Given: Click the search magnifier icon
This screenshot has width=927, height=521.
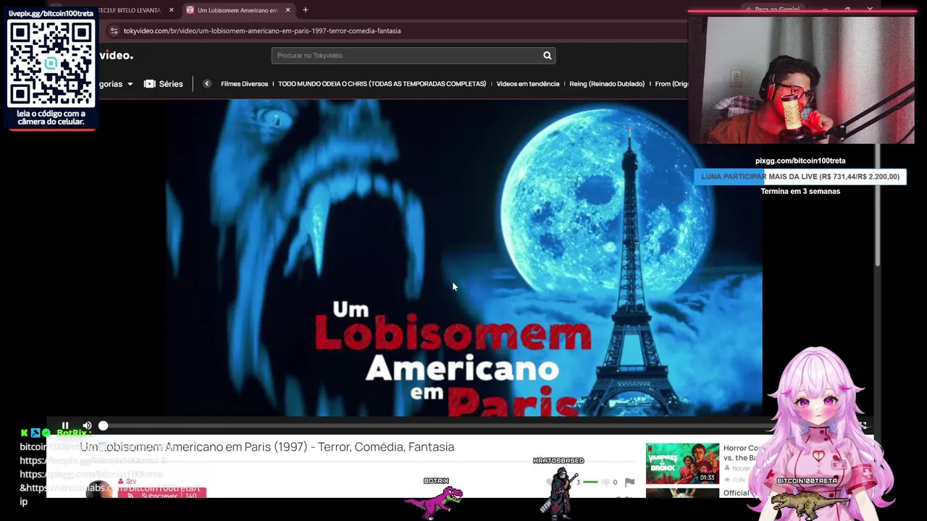Looking at the screenshot, I should 548,56.
